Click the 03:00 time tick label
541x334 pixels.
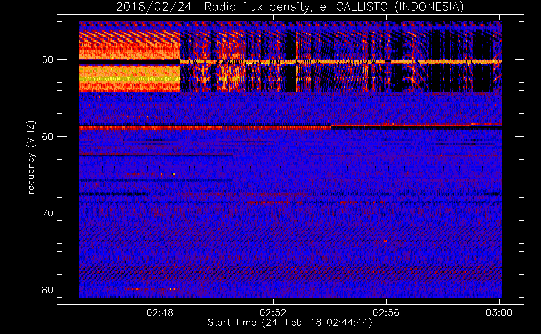click(x=499, y=313)
